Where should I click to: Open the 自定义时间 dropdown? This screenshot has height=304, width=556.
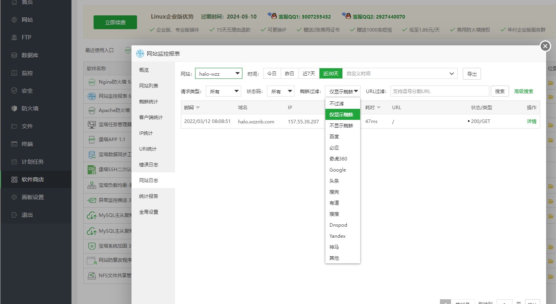400,73
